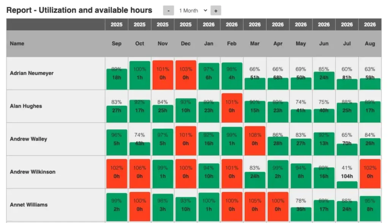Click the plus button to increase period

(216, 11)
